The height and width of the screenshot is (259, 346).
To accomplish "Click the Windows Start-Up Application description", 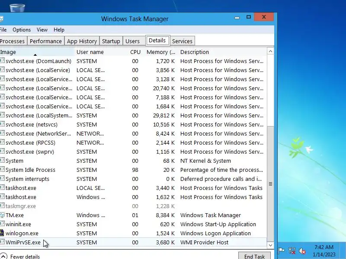I will click(x=218, y=224).
